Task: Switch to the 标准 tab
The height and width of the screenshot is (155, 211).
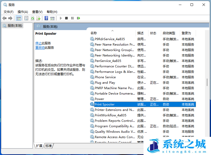Action: tap(48, 146)
